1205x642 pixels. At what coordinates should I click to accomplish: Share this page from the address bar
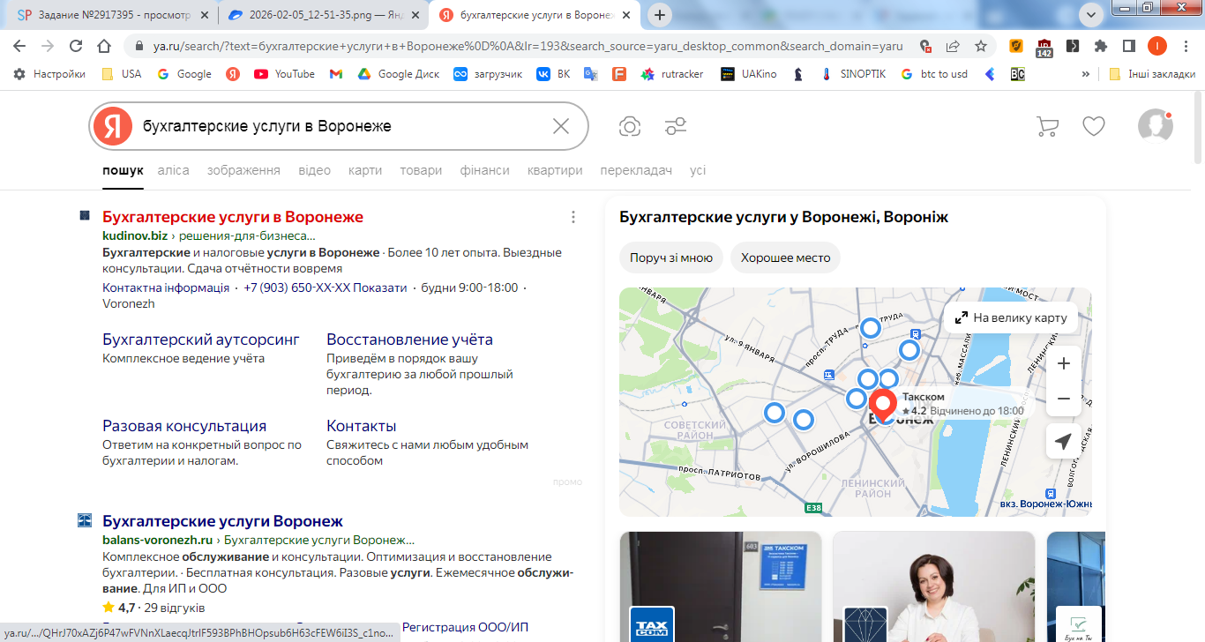[x=953, y=46]
